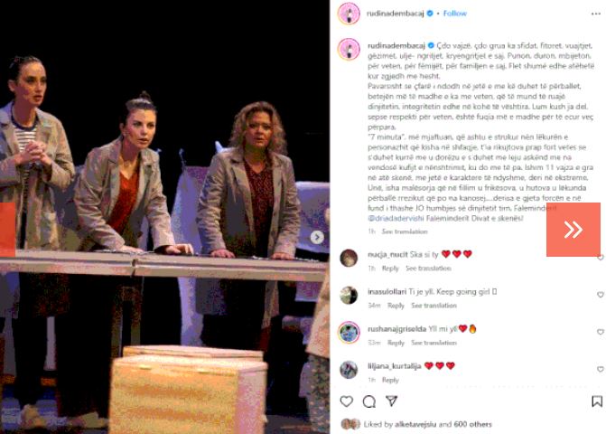The image size is (606, 434).
Task: Open the rudinadembacaj profile picture in the header
Action: (349, 14)
